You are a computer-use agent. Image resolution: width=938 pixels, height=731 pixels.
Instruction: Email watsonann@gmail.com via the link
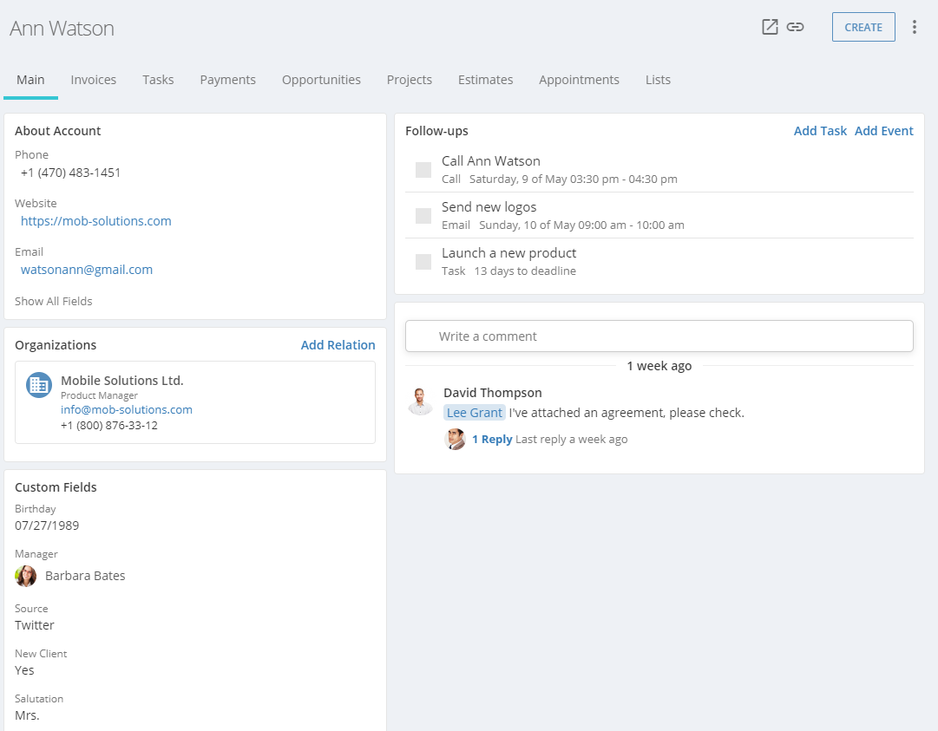pyautogui.click(x=87, y=270)
